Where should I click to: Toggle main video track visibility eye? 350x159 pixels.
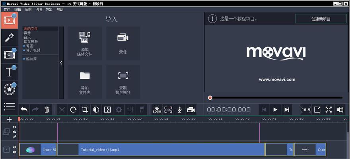click(14, 147)
